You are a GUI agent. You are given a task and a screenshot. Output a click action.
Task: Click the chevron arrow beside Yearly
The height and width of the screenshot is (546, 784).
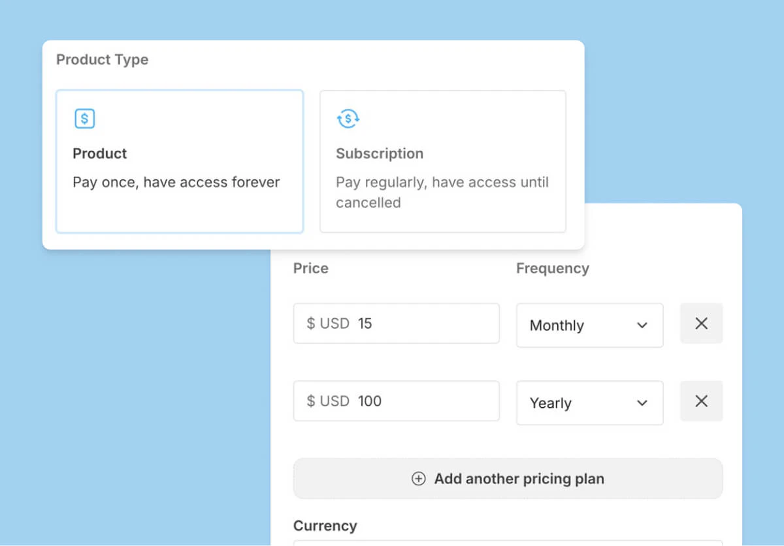point(642,403)
